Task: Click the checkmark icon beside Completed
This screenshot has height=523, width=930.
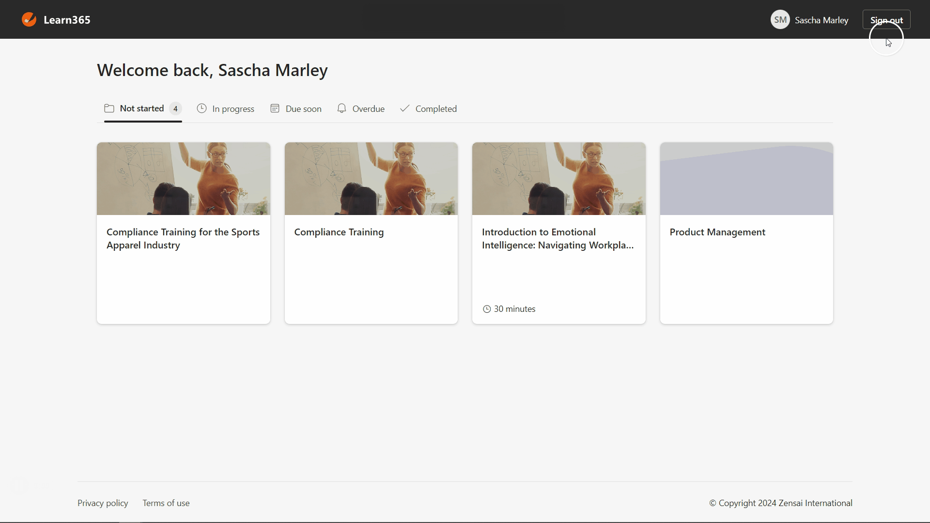Action: point(404,108)
